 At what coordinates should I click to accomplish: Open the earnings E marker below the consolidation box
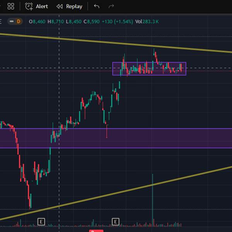(x=115, y=222)
